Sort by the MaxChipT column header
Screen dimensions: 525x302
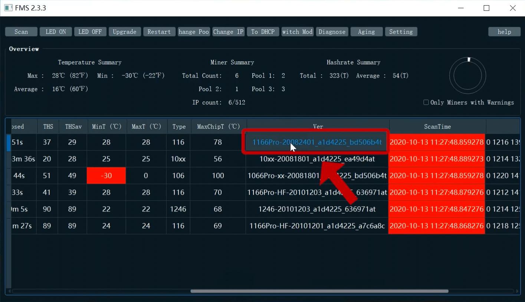pos(218,127)
